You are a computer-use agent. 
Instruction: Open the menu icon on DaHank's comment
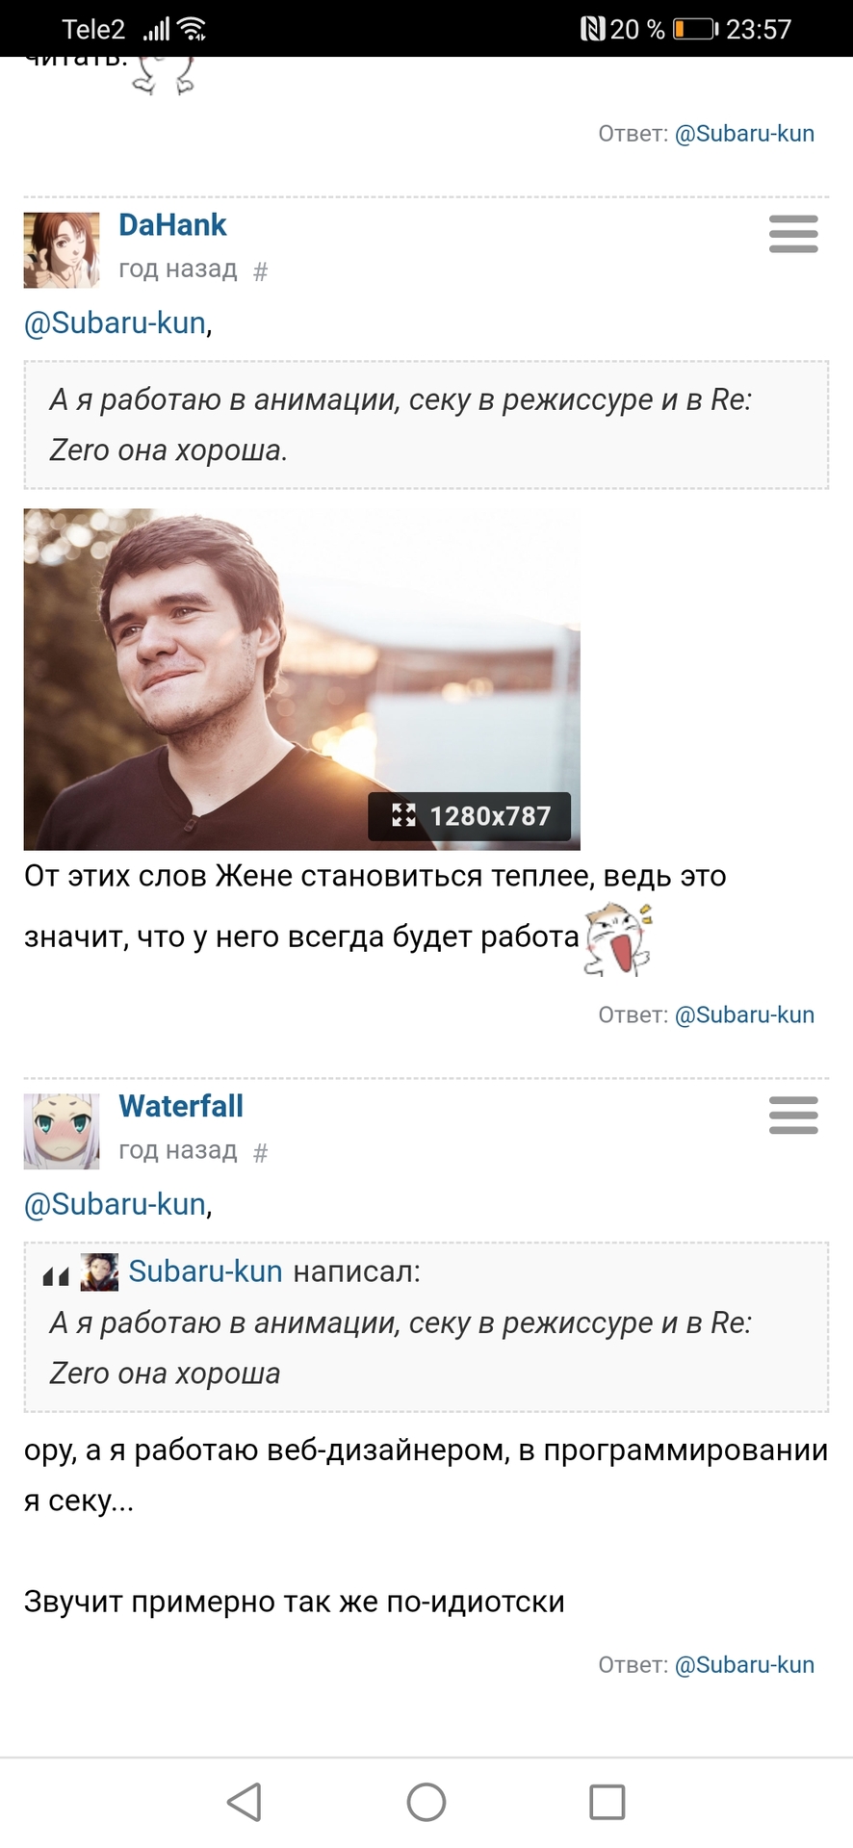pyautogui.click(x=793, y=234)
